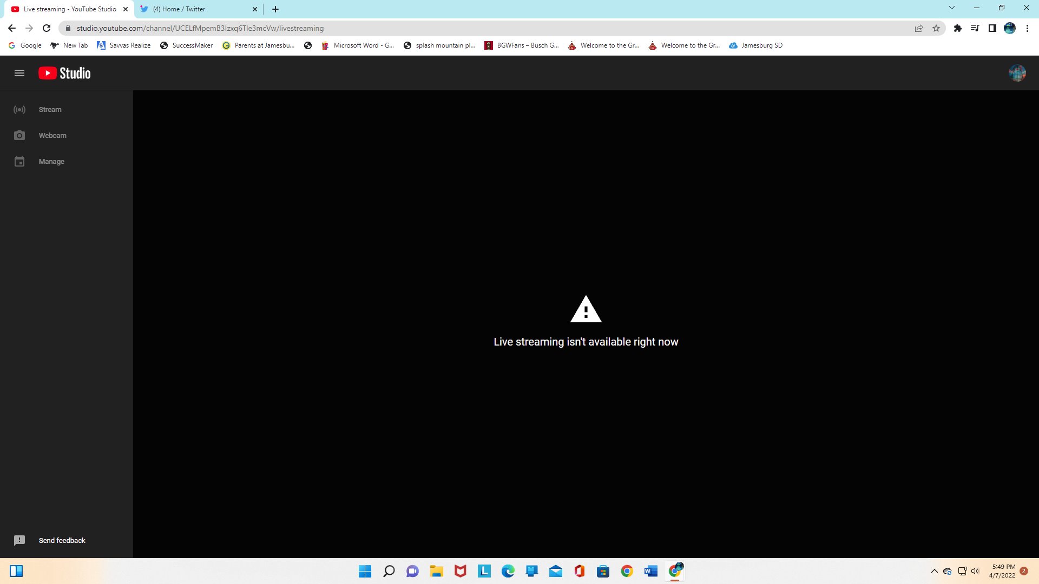The image size is (1039, 584).
Task: Open the Jamesburg SD bookmark
Action: click(756, 45)
